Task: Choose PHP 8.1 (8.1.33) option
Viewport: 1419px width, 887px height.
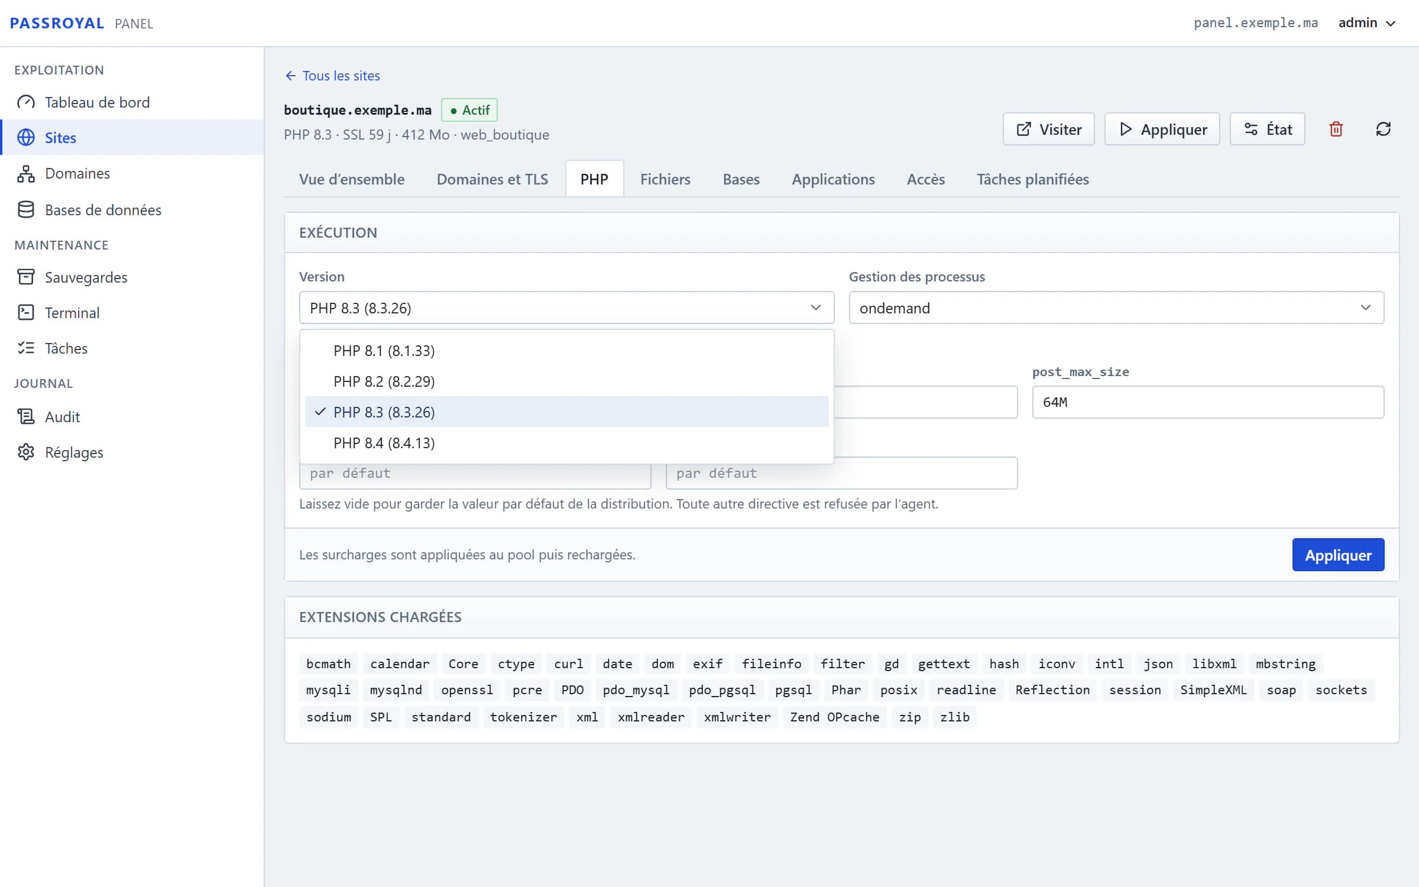Action: pos(566,351)
